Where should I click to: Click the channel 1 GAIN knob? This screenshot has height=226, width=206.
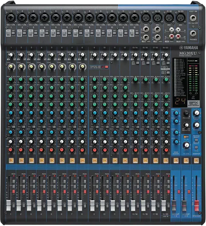point(11,55)
